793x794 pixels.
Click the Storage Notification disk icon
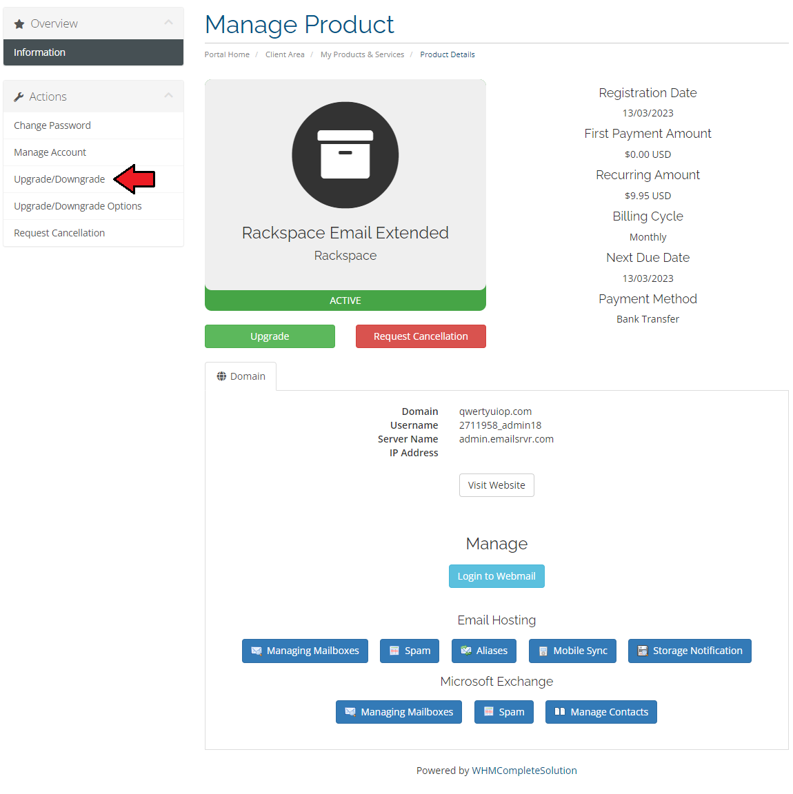click(x=643, y=651)
